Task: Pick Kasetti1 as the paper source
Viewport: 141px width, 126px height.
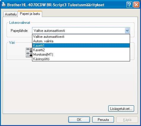Action: [81, 46]
